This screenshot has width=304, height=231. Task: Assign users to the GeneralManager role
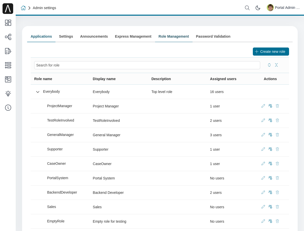270,135
